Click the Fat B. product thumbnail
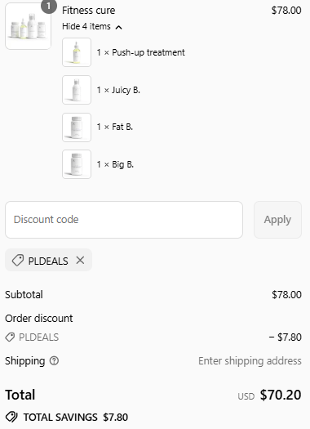310x429 pixels. click(77, 127)
